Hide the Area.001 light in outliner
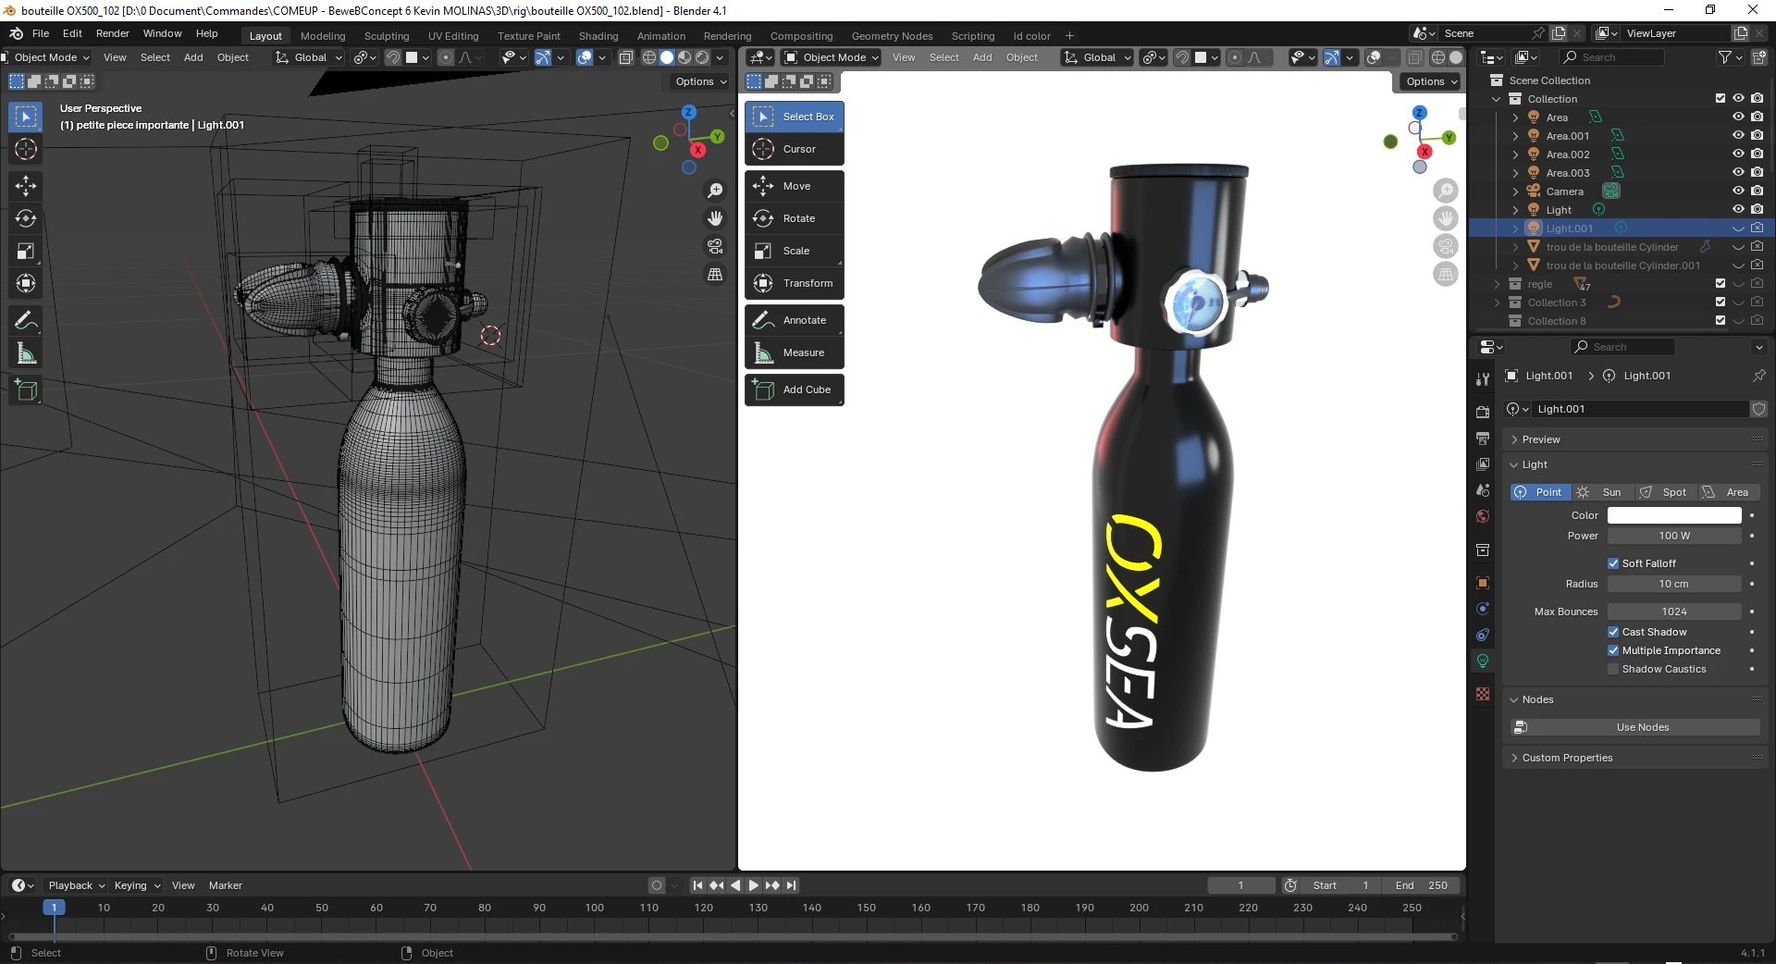This screenshot has height=964, width=1776. coord(1738,136)
